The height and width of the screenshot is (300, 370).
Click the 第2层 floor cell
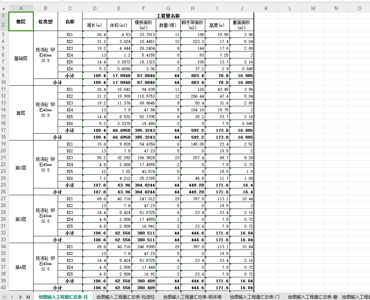[21, 168]
